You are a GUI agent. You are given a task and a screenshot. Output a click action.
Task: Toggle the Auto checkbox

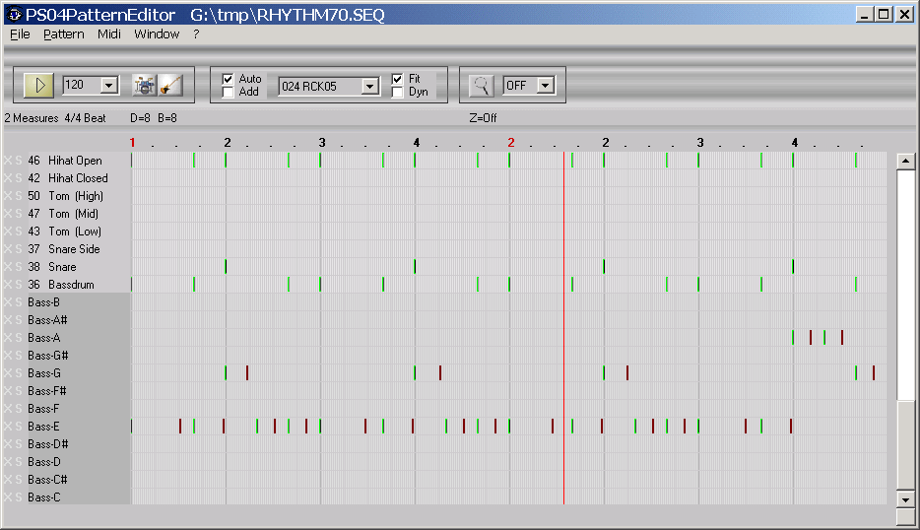coord(228,79)
